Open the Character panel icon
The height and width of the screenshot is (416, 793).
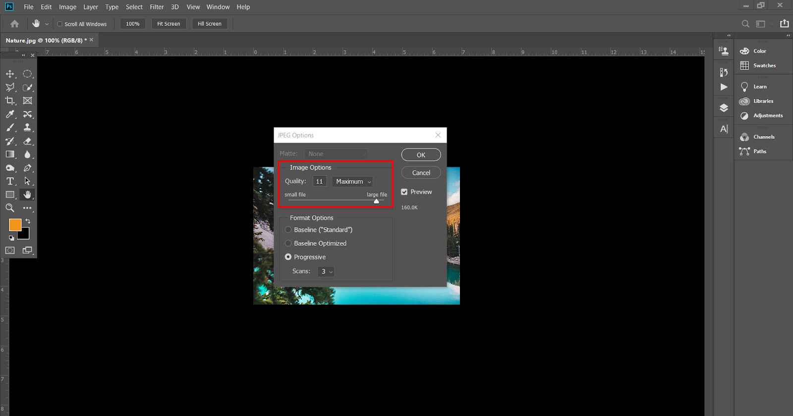724,129
